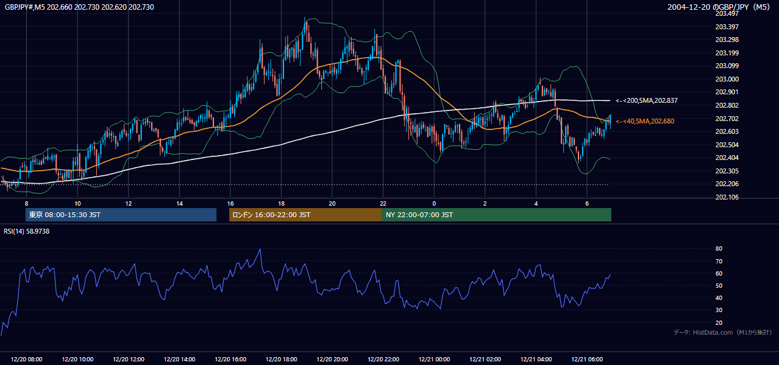Click the hour axis label 10 under price chart
The width and height of the screenshot is (779, 365).
(77, 203)
